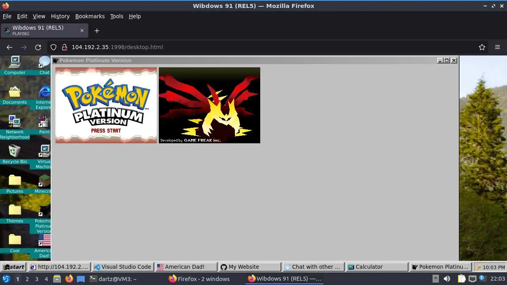Viewport: 507px width, 285px height.
Task: Close the Wibdows 91 browser tab
Action: pyautogui.click(x=82, y=30)
